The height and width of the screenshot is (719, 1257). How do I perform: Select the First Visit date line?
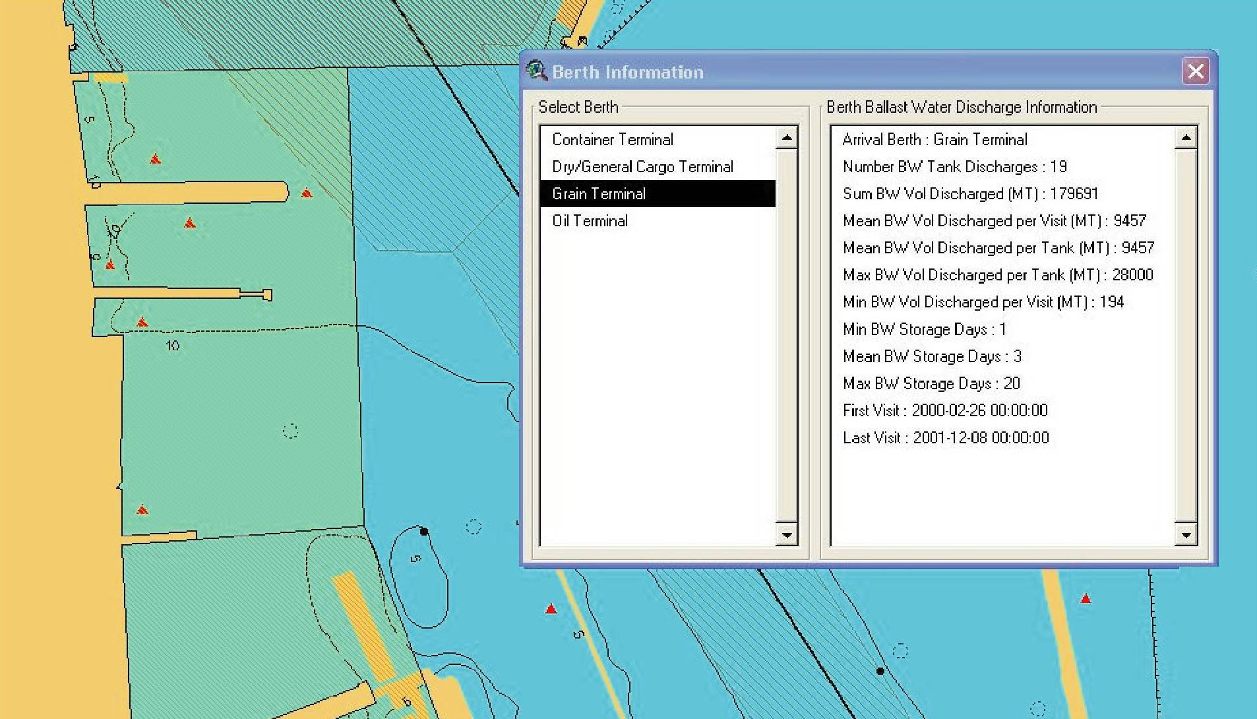[x=944, y=411]
